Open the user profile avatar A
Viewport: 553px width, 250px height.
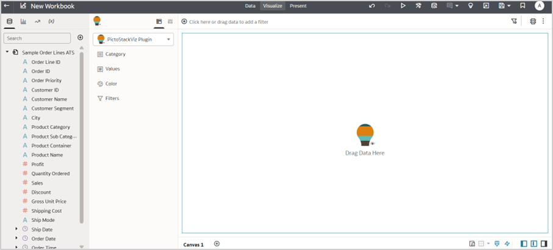point(539,6)
